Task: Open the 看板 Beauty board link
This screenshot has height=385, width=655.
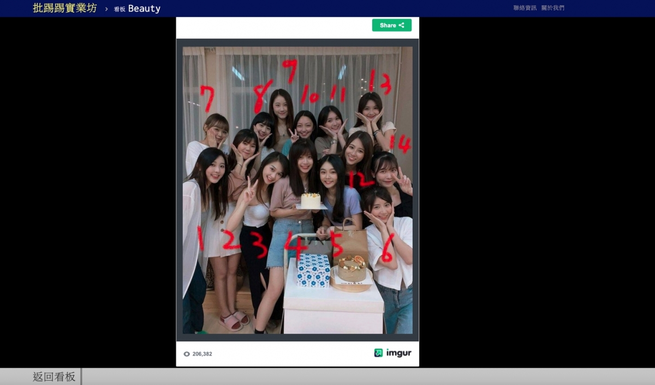Action: point(137,9)
